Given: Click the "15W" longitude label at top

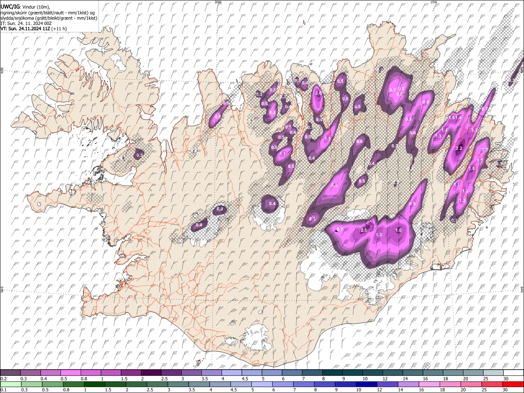Looking at the screenshot, I should pos(434,2).
